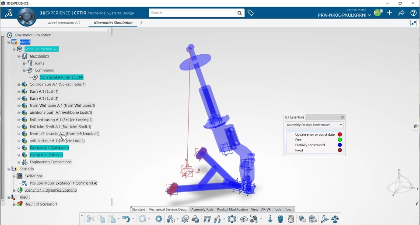The height and width of the screenshot is (225, 420).
Task: Switch to wheel animation A.1 tab
Action: [x=64, y=23]
